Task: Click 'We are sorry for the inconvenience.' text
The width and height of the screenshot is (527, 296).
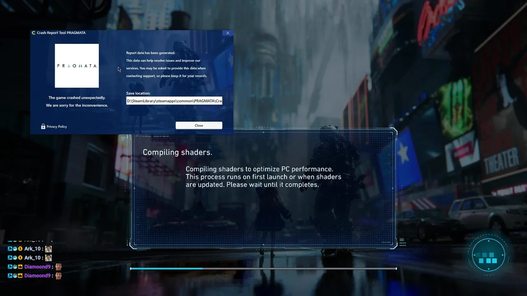Action: [x=77, y=105]
